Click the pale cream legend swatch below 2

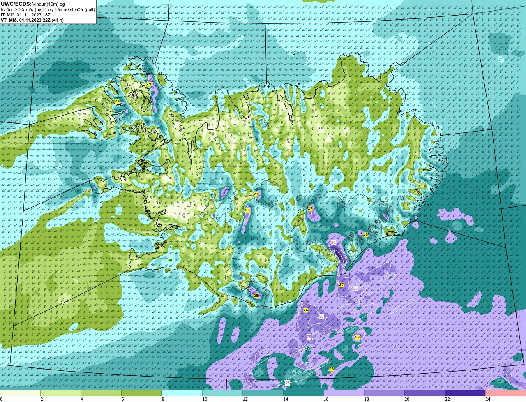click(x=20, y=393)
